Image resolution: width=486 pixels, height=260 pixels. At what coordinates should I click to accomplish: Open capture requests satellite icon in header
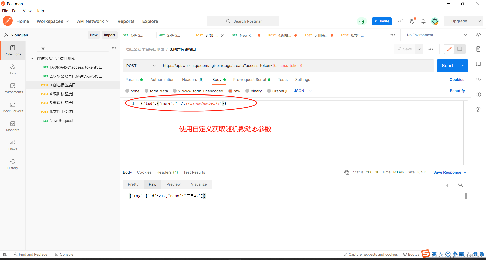click(x=401, y=21)
